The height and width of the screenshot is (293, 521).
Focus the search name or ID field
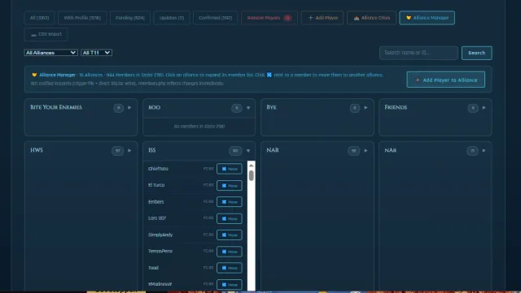(418, 53)
